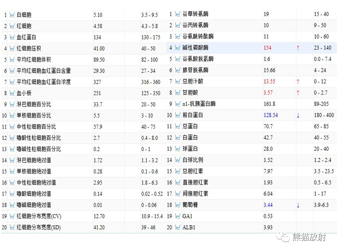Click chart icon beside 嗜酸性粒细胞百分比

click(x=12, y=138)
